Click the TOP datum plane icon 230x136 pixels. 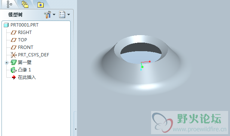tap(13, 40)
